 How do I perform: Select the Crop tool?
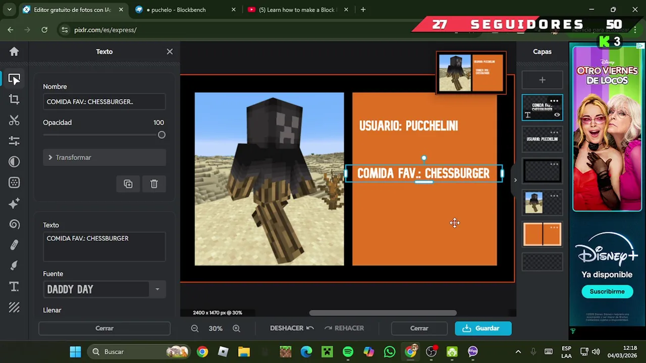tap(14, 99)
